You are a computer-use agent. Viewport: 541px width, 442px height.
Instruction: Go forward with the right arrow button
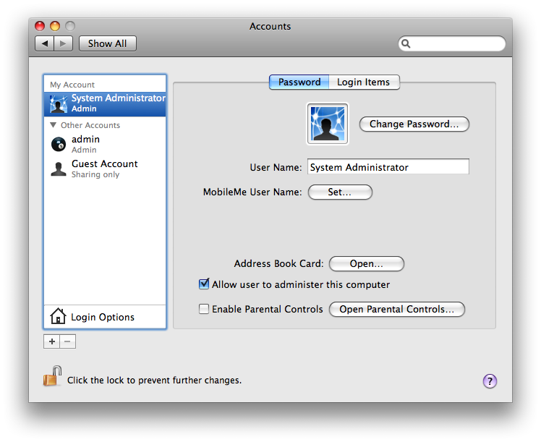coord(64,43)
